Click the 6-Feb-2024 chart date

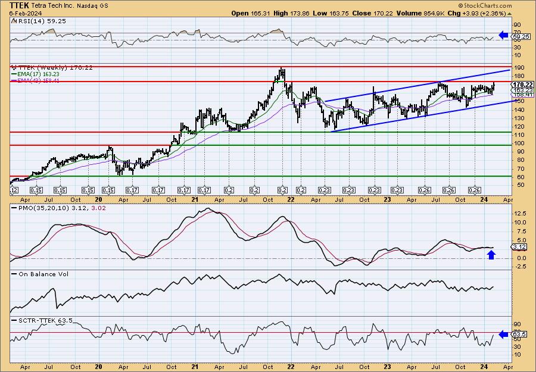pyautogui.click(x=26, y=13)
